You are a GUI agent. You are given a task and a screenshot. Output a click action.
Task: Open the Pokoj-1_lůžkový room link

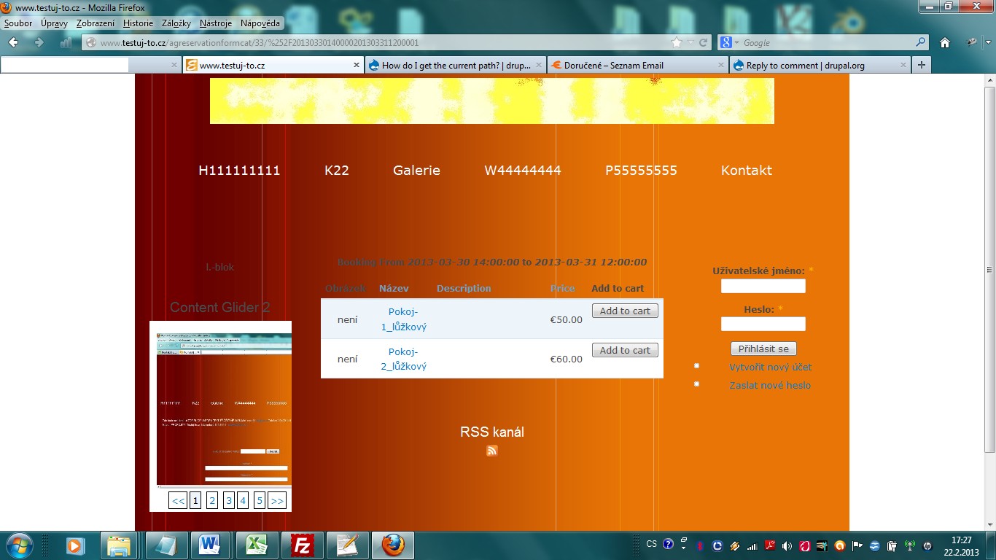pyautogui.click(x=403, y=319)
